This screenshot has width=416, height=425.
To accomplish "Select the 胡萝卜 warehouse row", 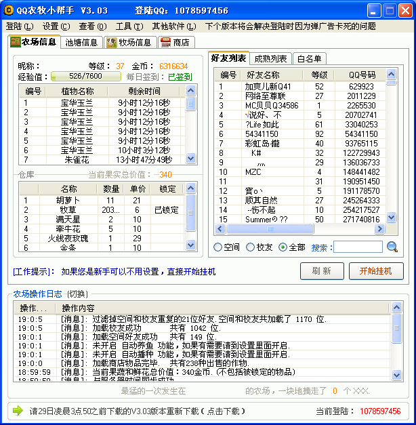I will click(x=102, y=201).
